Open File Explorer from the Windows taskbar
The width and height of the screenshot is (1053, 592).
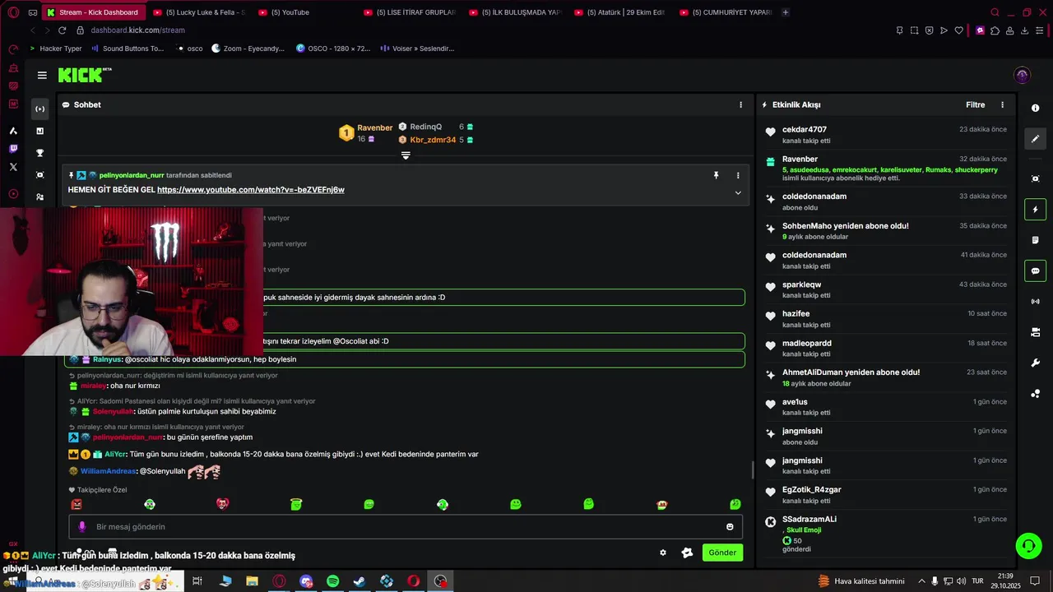[x=252, y=581]
